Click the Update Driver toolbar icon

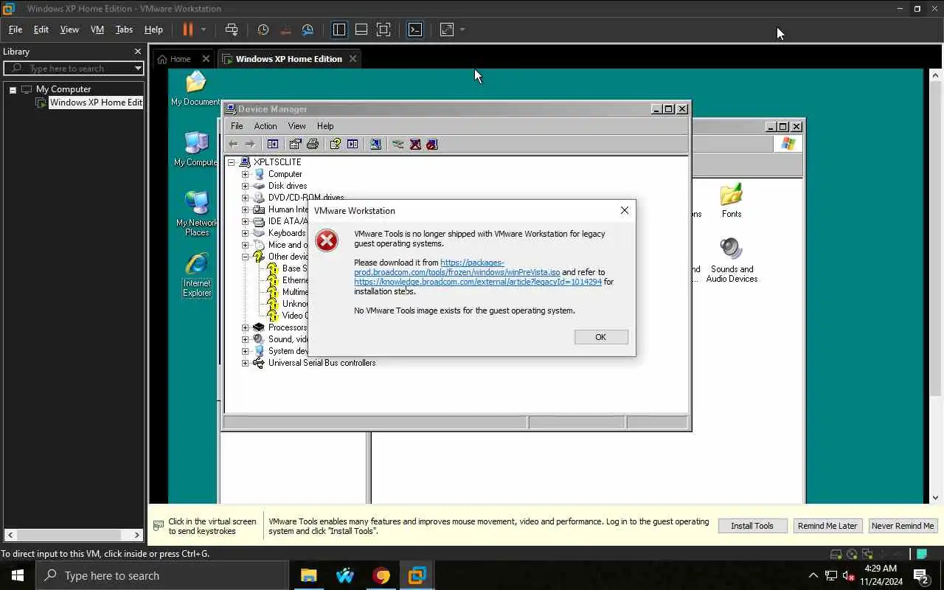point(398,144)
